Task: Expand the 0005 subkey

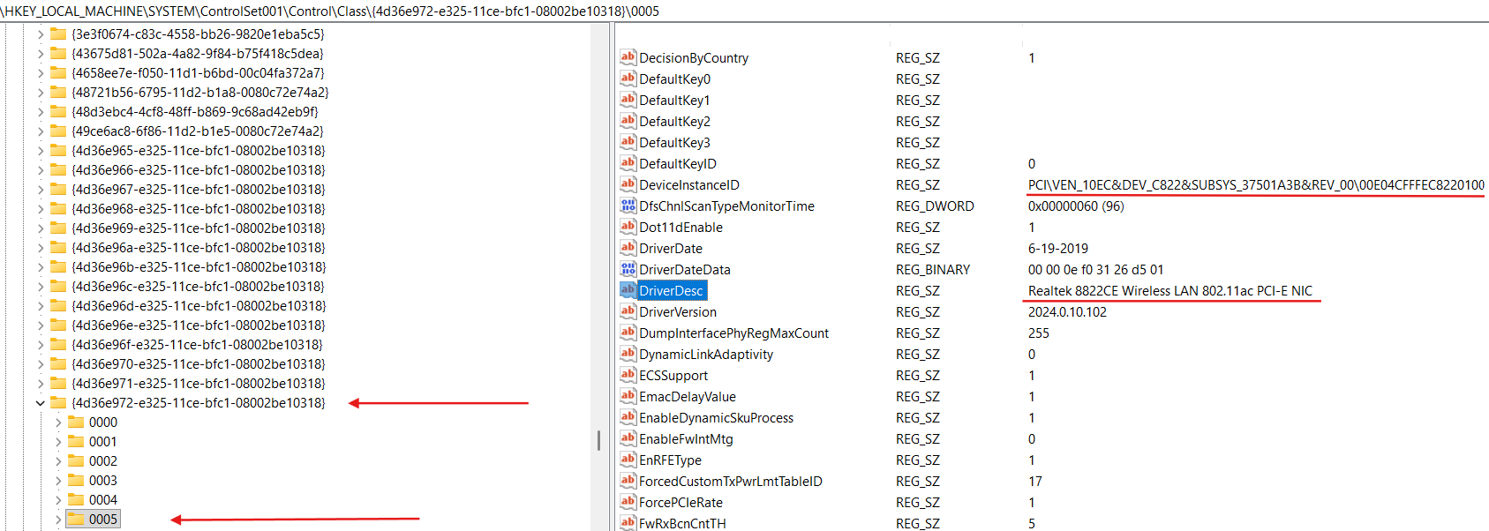Action: click(x=58, y=520)
